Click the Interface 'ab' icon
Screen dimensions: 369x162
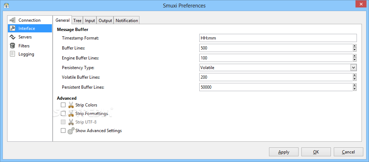[12, 28]
